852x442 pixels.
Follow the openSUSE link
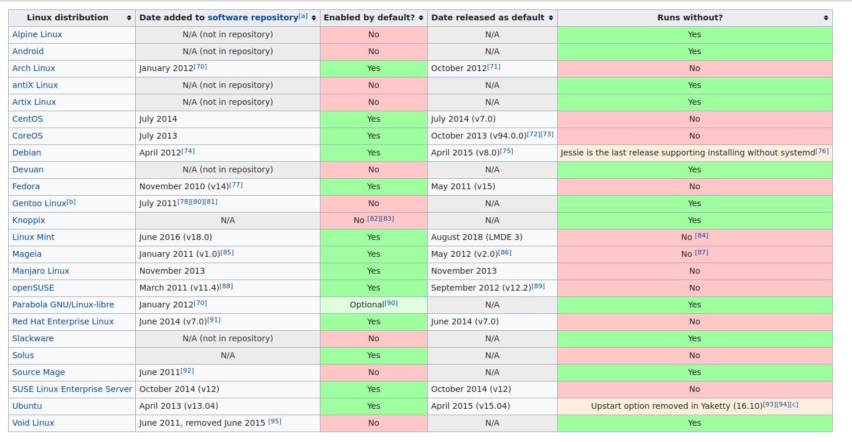coord(33,288)
